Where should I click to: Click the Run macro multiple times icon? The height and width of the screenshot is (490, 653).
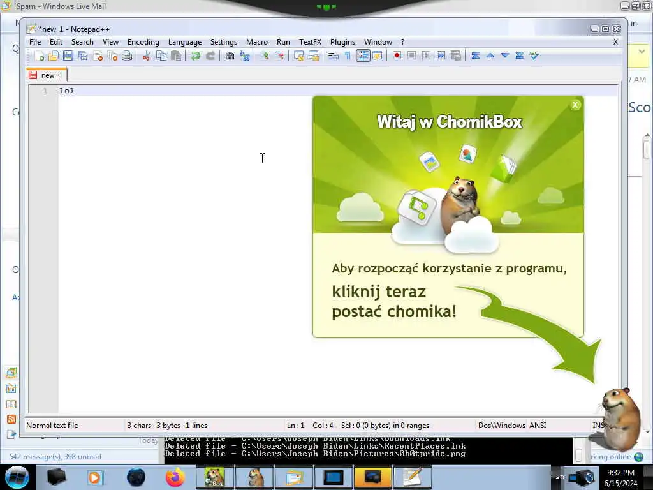click(x=441, y=56)
